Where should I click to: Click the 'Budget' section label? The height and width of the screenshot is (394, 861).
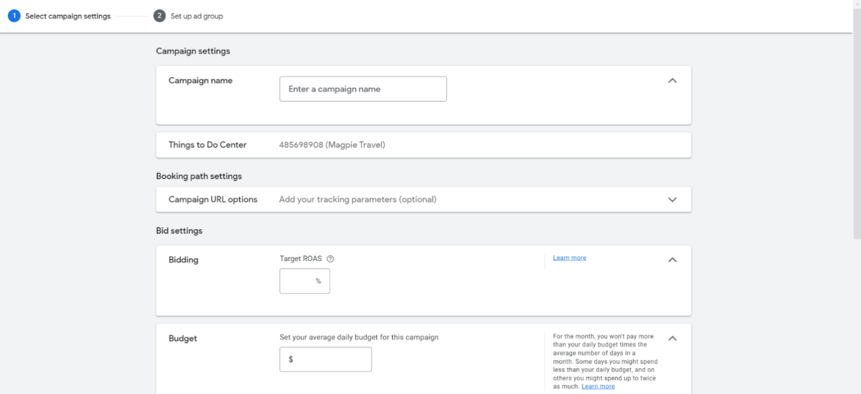click(x=183, y=339)
